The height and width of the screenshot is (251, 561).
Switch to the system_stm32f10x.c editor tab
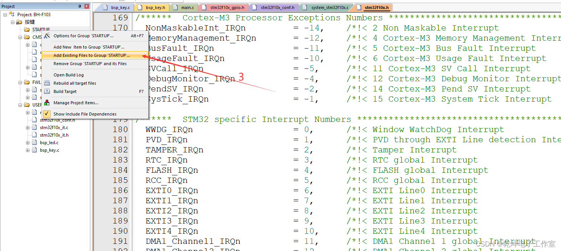click(x=326, y=7)
